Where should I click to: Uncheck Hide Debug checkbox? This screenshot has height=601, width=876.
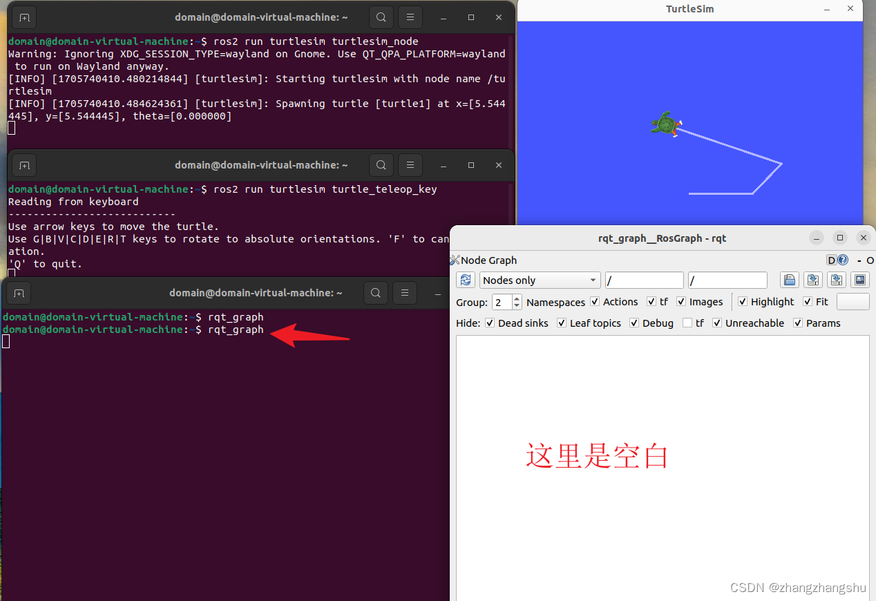pyautogui.click(x=634, y=323)
